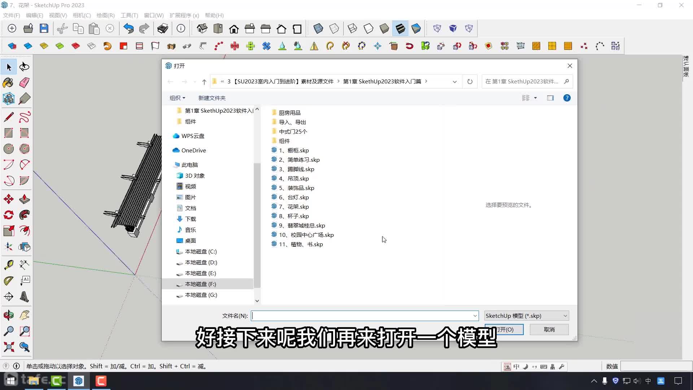The image size is (693, 390).
Task: Choose the Move tool with red arrows
Action: click(x=9, y=199)
